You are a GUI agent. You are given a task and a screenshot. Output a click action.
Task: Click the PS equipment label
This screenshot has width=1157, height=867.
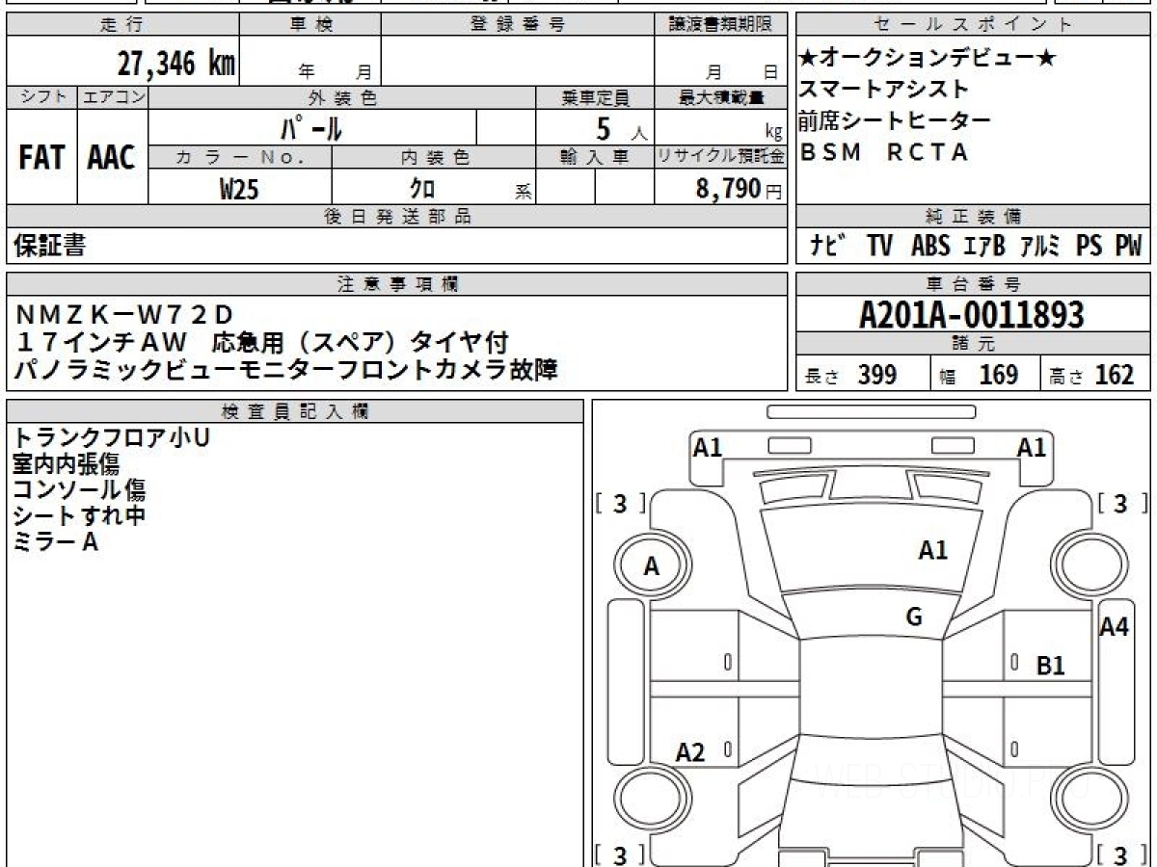(x=1089, y=246)
